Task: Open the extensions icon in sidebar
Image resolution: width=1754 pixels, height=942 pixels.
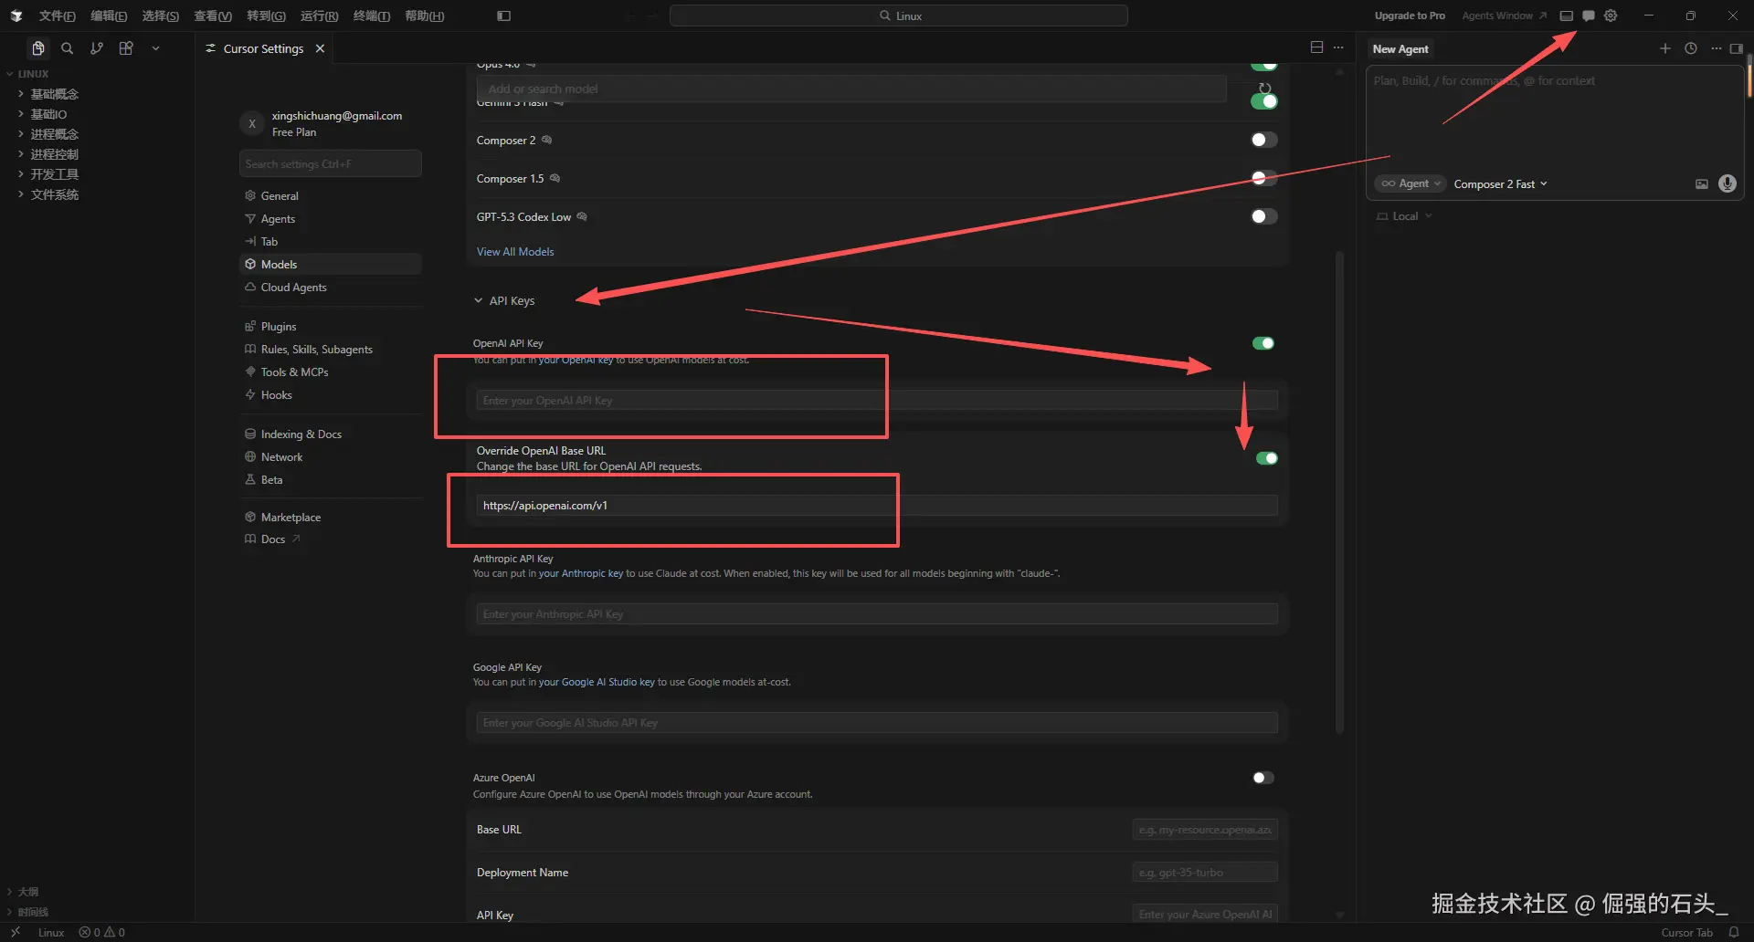Action: tap(126, 48)
